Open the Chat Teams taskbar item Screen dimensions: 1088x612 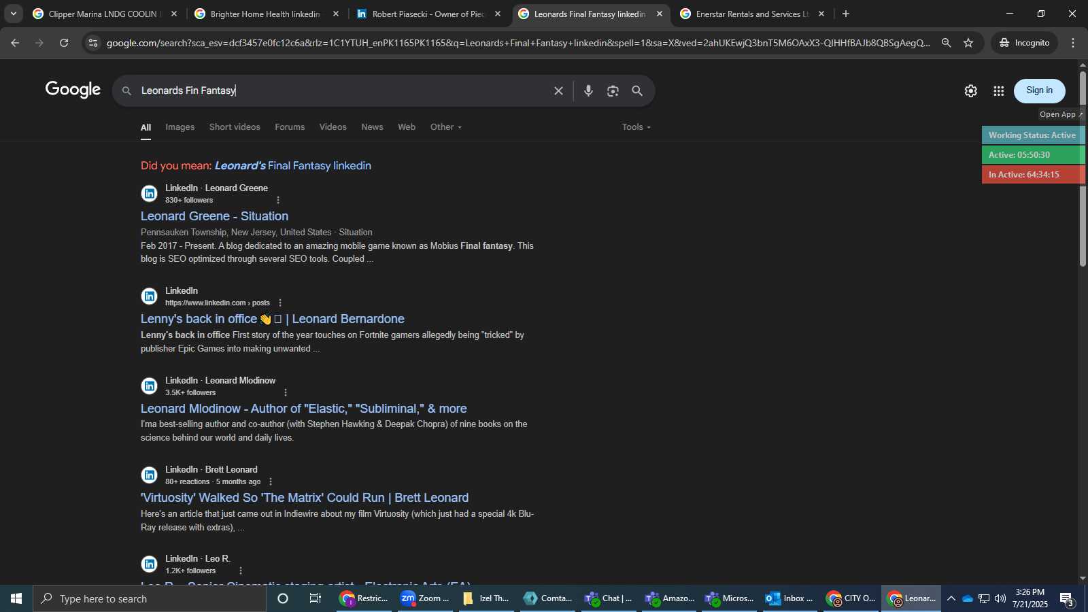(608, 598)
